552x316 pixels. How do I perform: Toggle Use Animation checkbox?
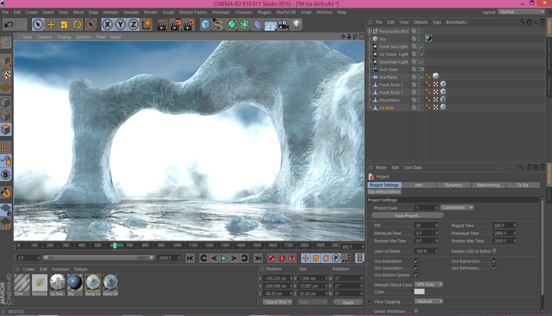(x=416, y=261)
